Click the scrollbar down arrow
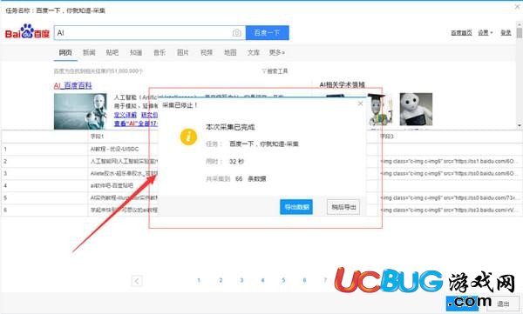 click(x=520, y=125)
